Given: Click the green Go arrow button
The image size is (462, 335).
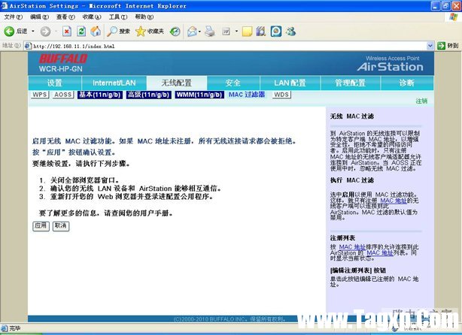Looking at the screenshot, I should pyautogui.click(x=441, y=46).
